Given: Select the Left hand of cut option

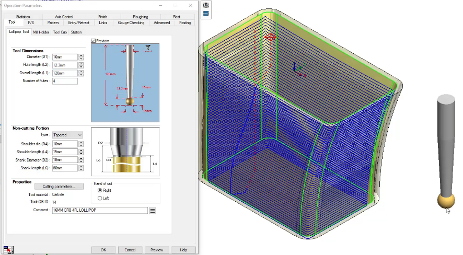Looking at the screenshot, I should point(100,198).
